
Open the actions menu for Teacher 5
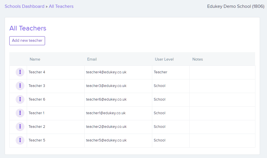pyautogui.click(x=20, y=140)
